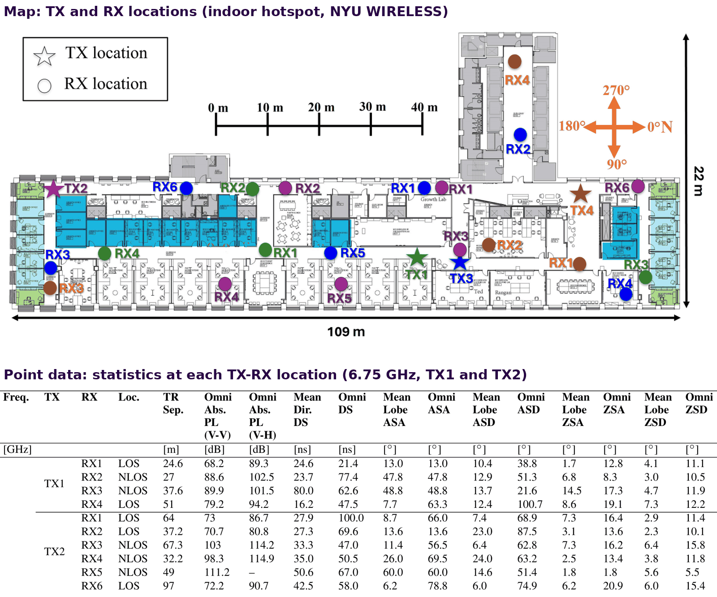The width and height of the screenshot is (717, 597).
Task: Click the "111.2" path loss cell
Action: click(x=217, y=572)
